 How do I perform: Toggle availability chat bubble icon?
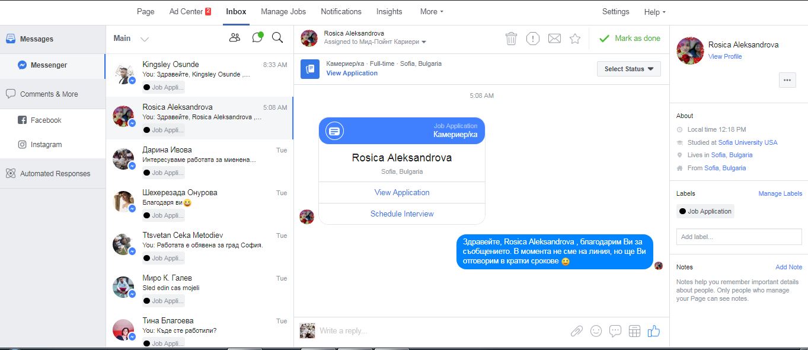[x=257, y=37]
